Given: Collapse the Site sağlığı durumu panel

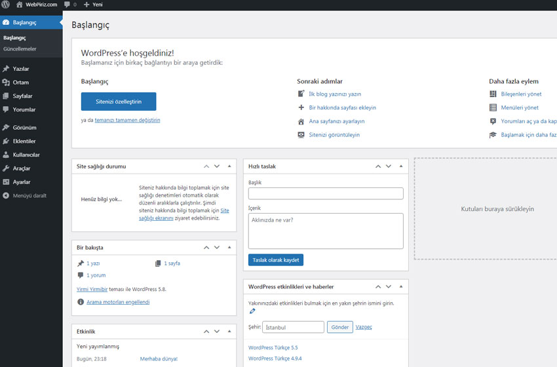Looking at the screenshot, I should [229, 166].
